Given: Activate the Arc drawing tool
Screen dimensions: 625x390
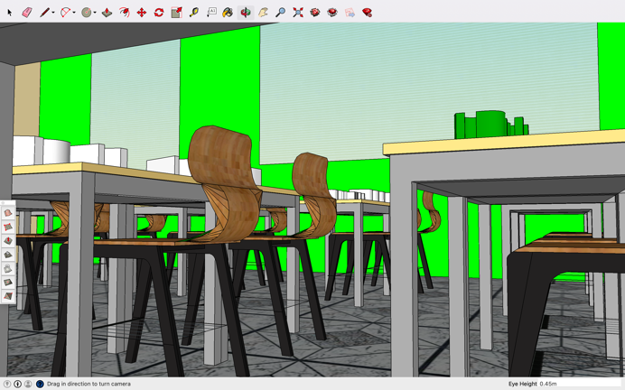Looking at the screenshot, I should pyautogui.click(x=65, y=13).
